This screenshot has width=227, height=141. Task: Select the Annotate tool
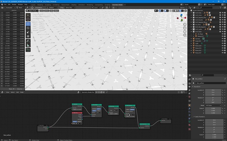point(28,41)
